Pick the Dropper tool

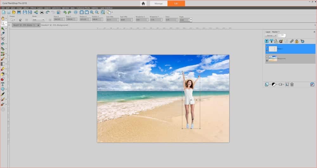click(3, 33)
